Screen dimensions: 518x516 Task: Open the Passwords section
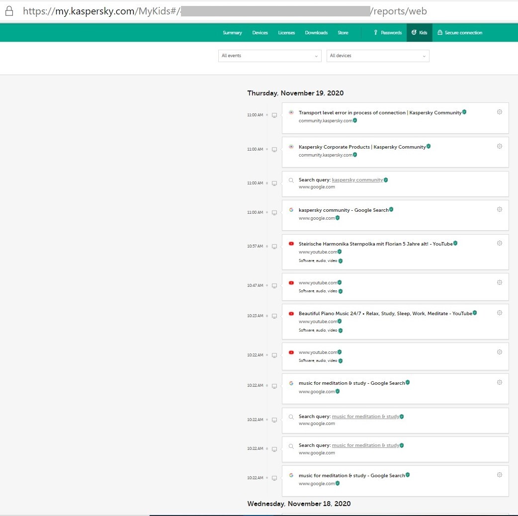pyautogui.click(x=388, y=33)
